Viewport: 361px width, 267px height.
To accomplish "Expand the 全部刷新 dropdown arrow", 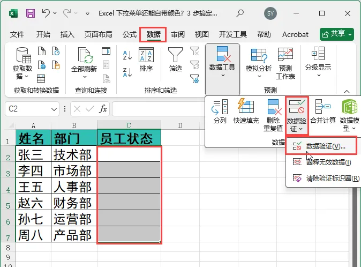I will pos(85,77).
